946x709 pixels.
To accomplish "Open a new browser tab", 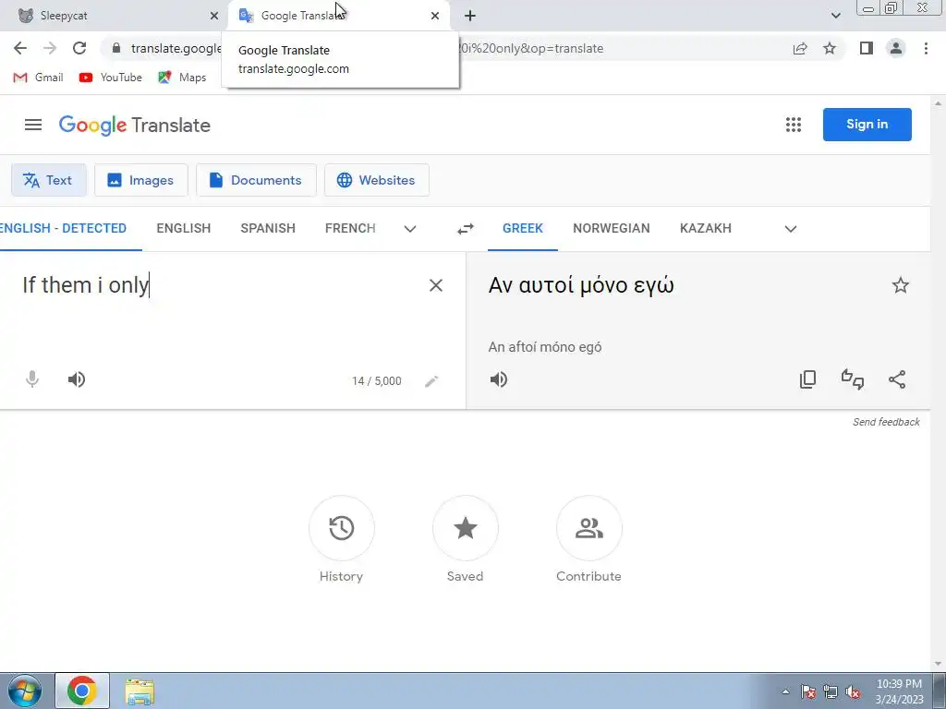I will pos(470,16).
